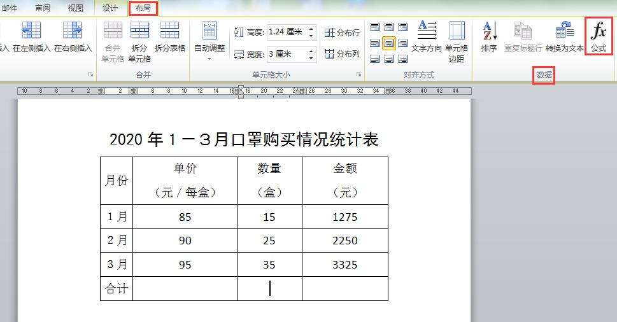617x322 pixels.
Task: Click Split Table (拆分表格) icon
Action: [x=169, y=31]
